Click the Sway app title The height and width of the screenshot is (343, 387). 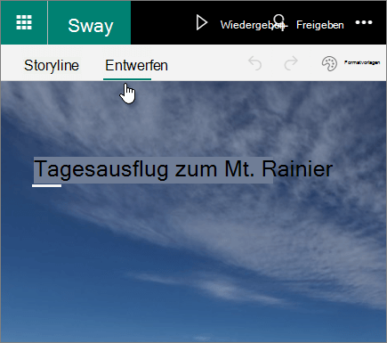click(x=91, y=26)
